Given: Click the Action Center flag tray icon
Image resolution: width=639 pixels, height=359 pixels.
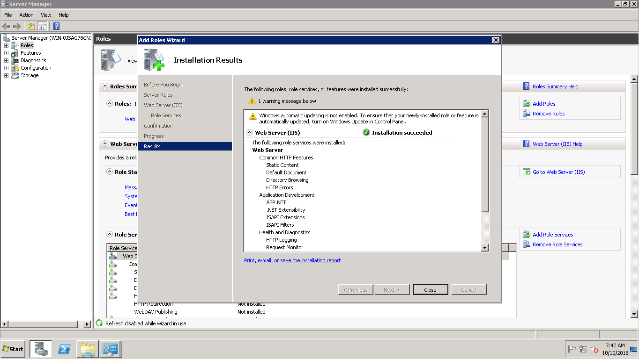Looking at the screenshot, I should (572, 349).
